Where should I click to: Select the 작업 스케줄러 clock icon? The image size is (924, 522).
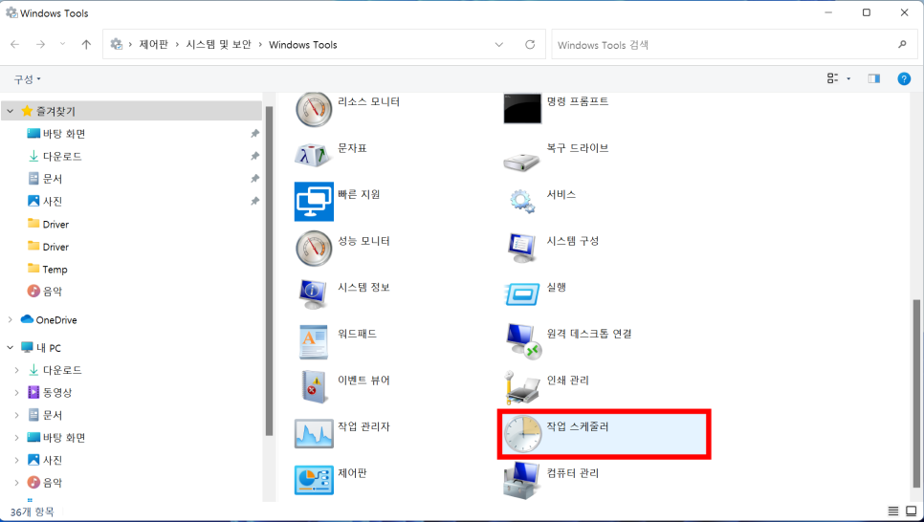point(522,433)
